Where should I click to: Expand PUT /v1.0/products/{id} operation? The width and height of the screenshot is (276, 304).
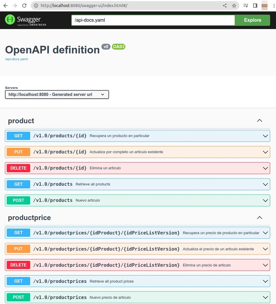click(137, 152)
